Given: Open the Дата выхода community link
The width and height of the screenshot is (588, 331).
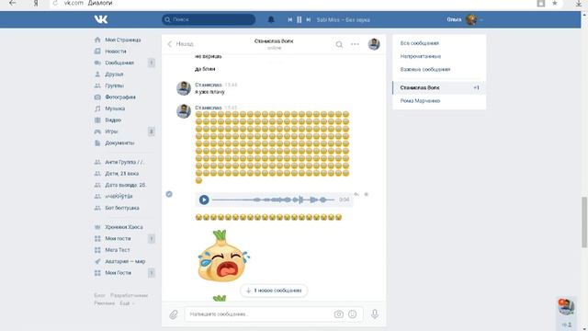Looking at the screenshot, I should tap(125, 185).
